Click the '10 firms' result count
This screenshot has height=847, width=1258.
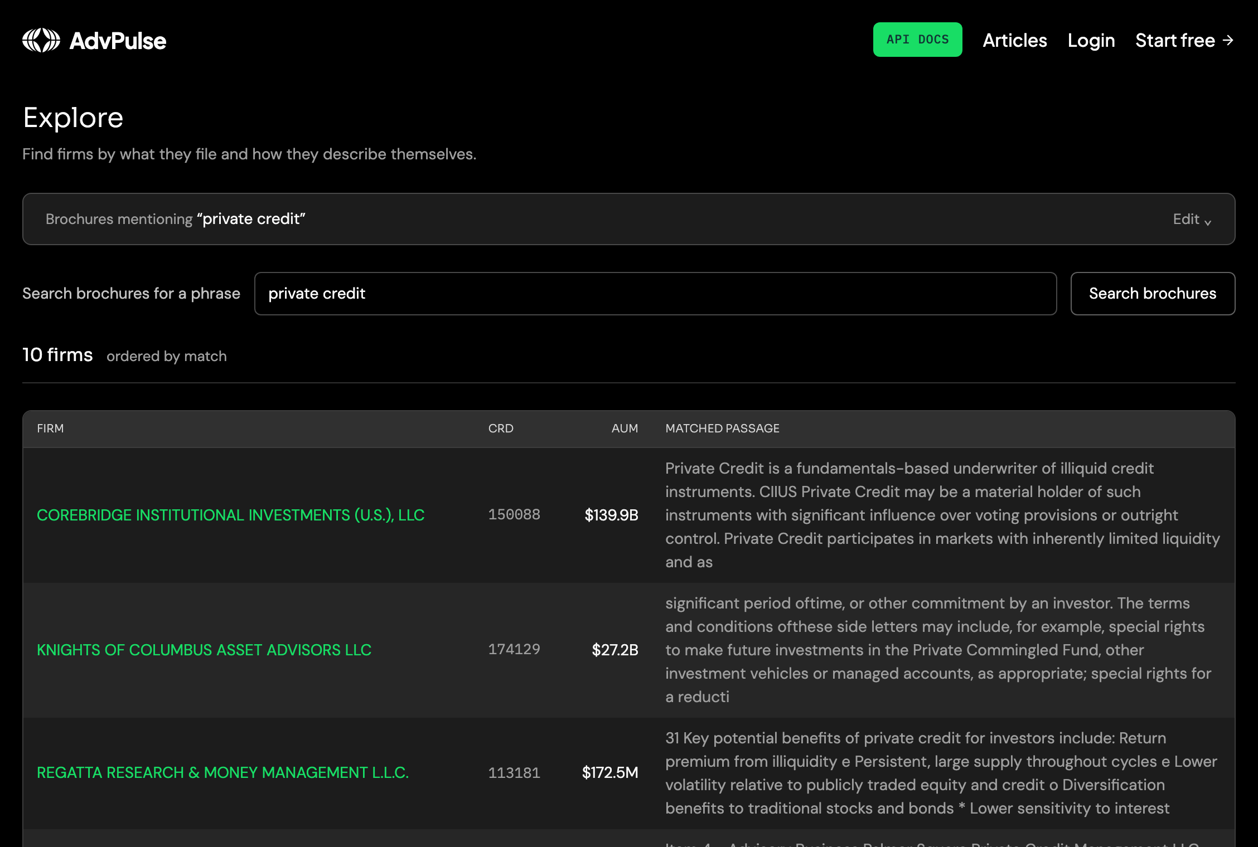click(x=57, y=355)
